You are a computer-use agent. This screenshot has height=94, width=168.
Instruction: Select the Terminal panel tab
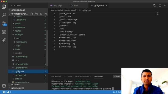click(99, 77)
